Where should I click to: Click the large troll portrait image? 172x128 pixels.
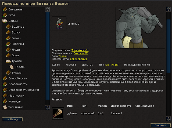pyautogui.click(x=140, y=27)
